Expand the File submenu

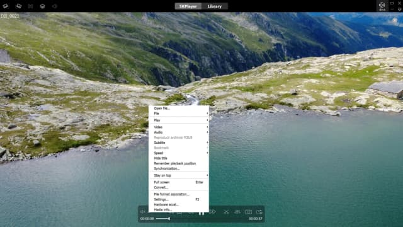(179, 113)
